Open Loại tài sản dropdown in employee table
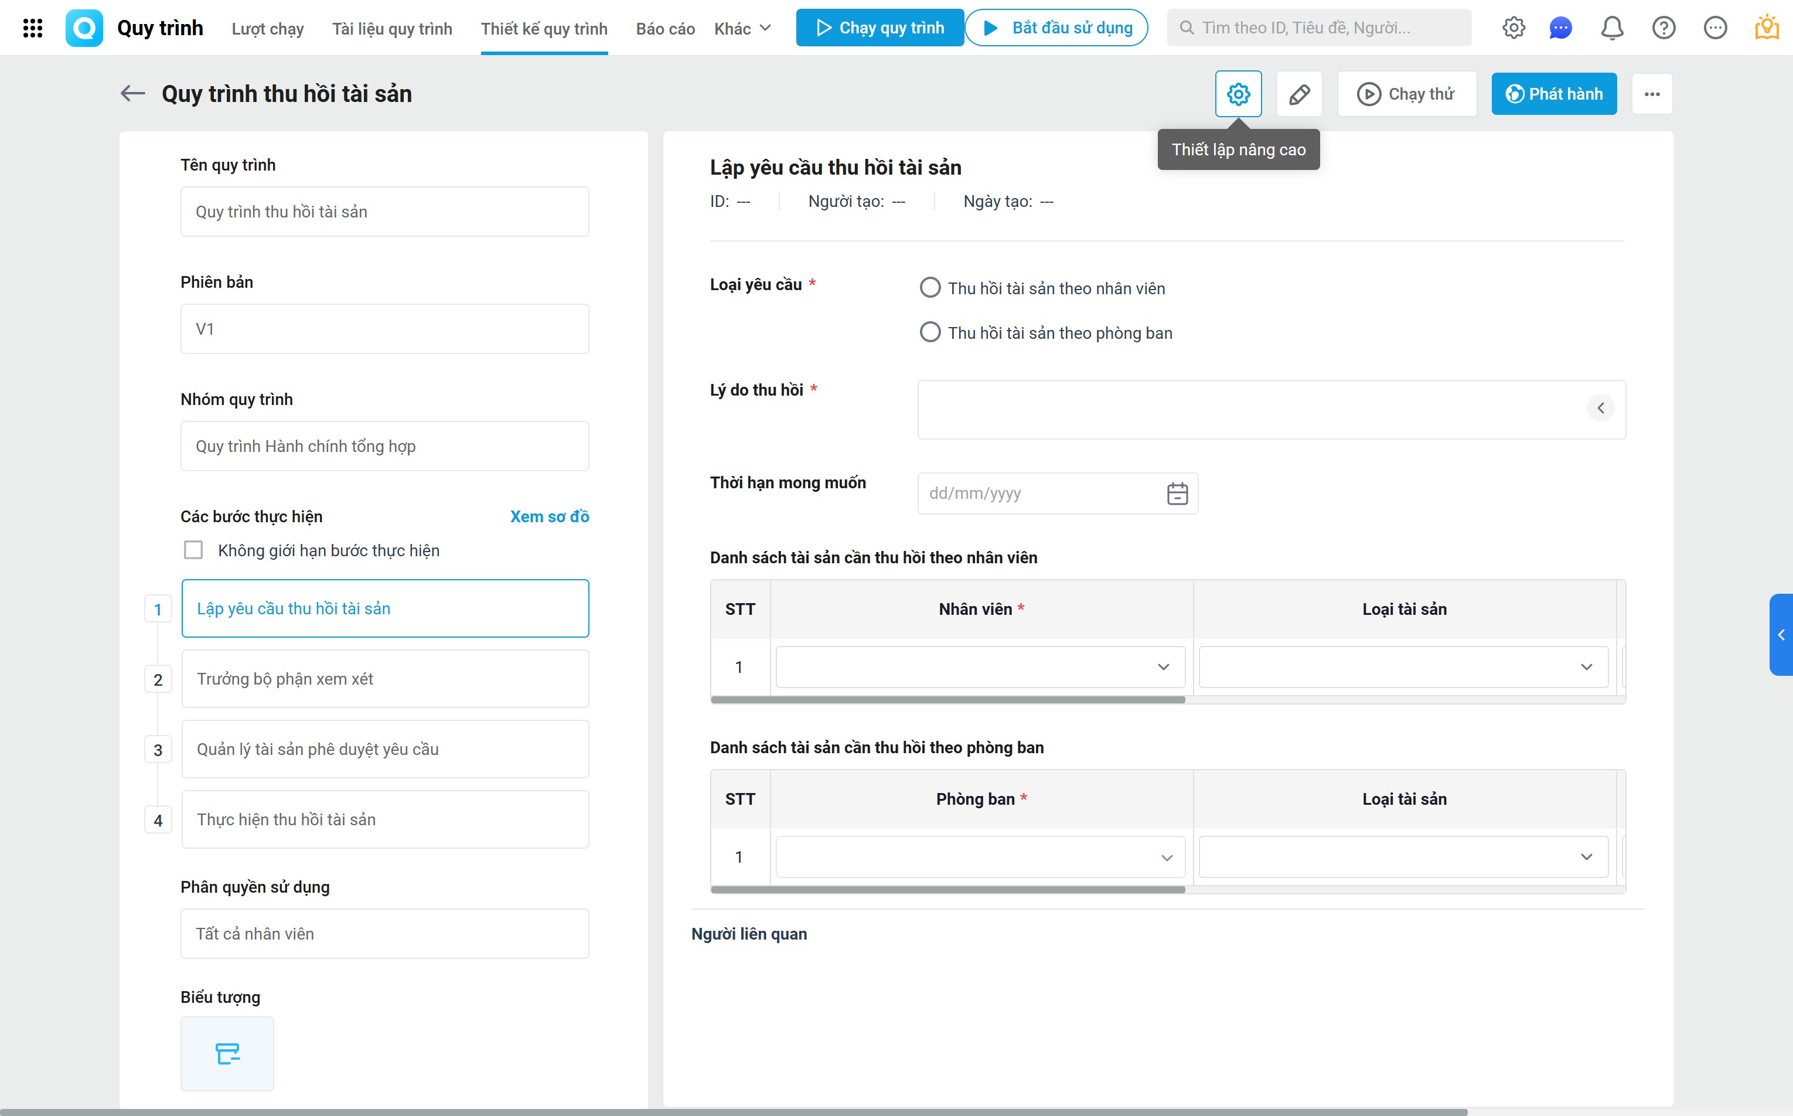1793x1116 pixels. click(x=1403, y=667)
